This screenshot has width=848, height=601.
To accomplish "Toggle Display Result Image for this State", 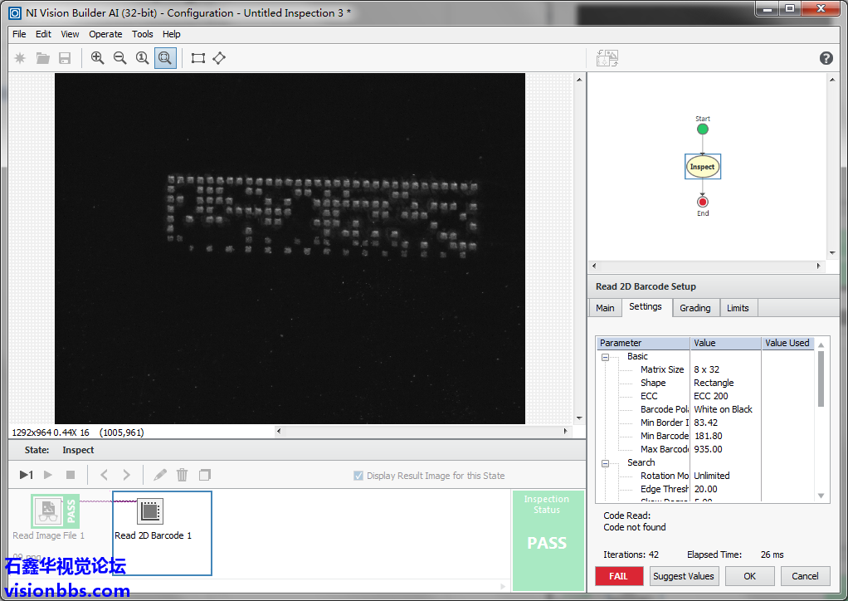I will [358, 476].
